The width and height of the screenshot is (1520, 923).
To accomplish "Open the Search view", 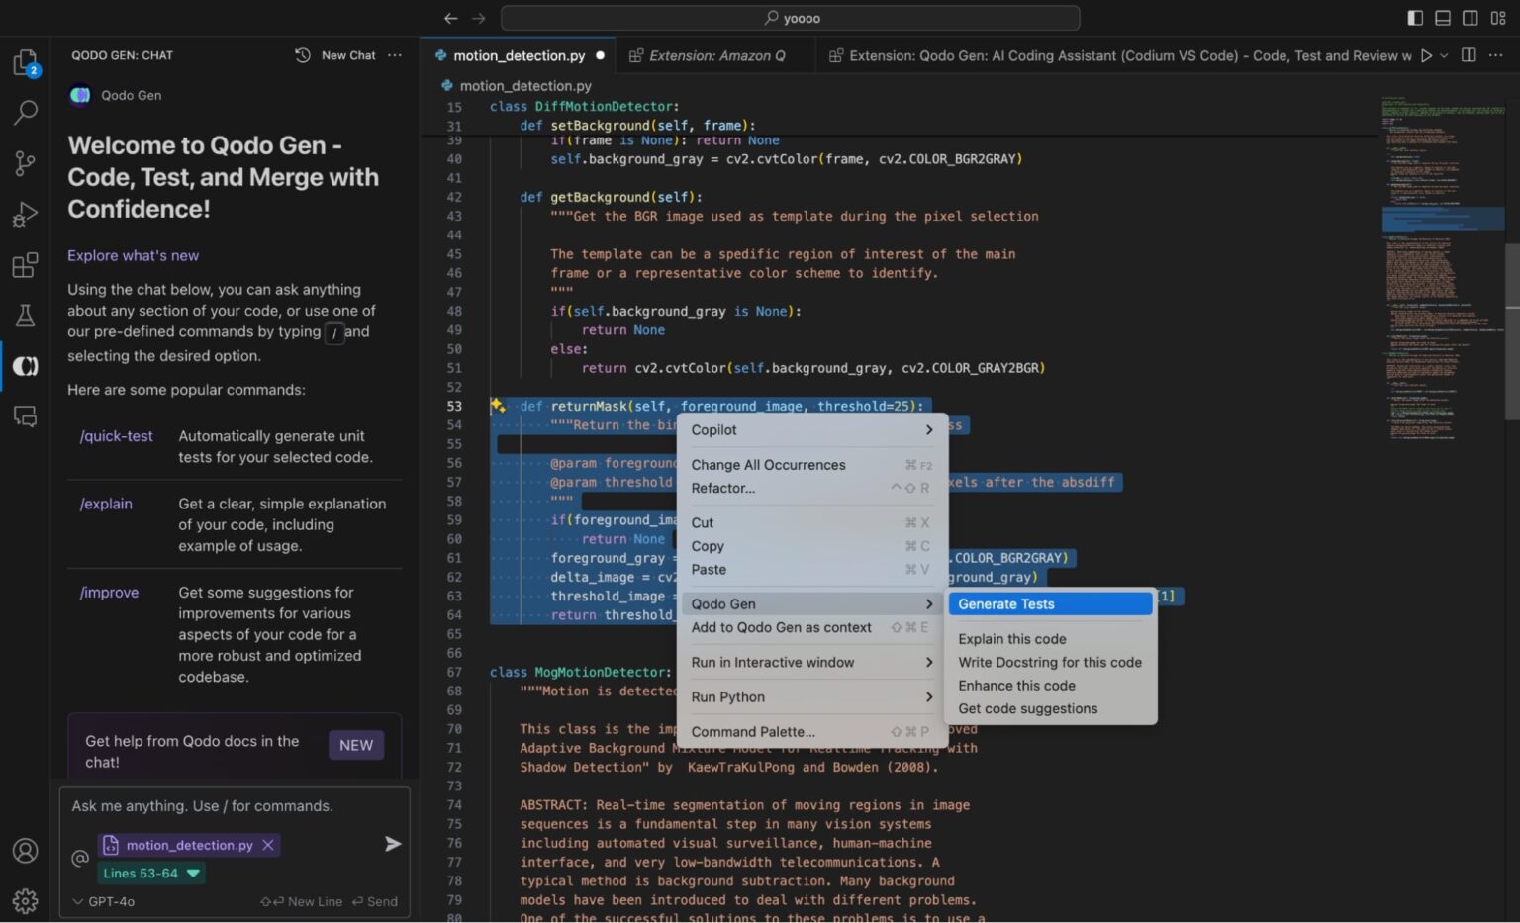I will click(x=26, y=112).
